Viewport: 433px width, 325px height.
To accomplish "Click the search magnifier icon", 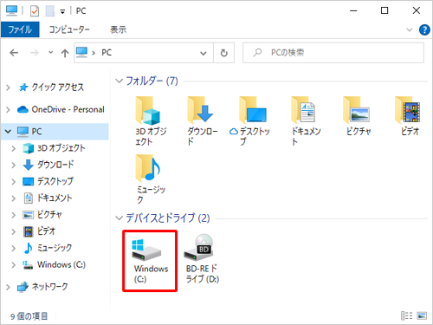I will (x=257, y=53).
